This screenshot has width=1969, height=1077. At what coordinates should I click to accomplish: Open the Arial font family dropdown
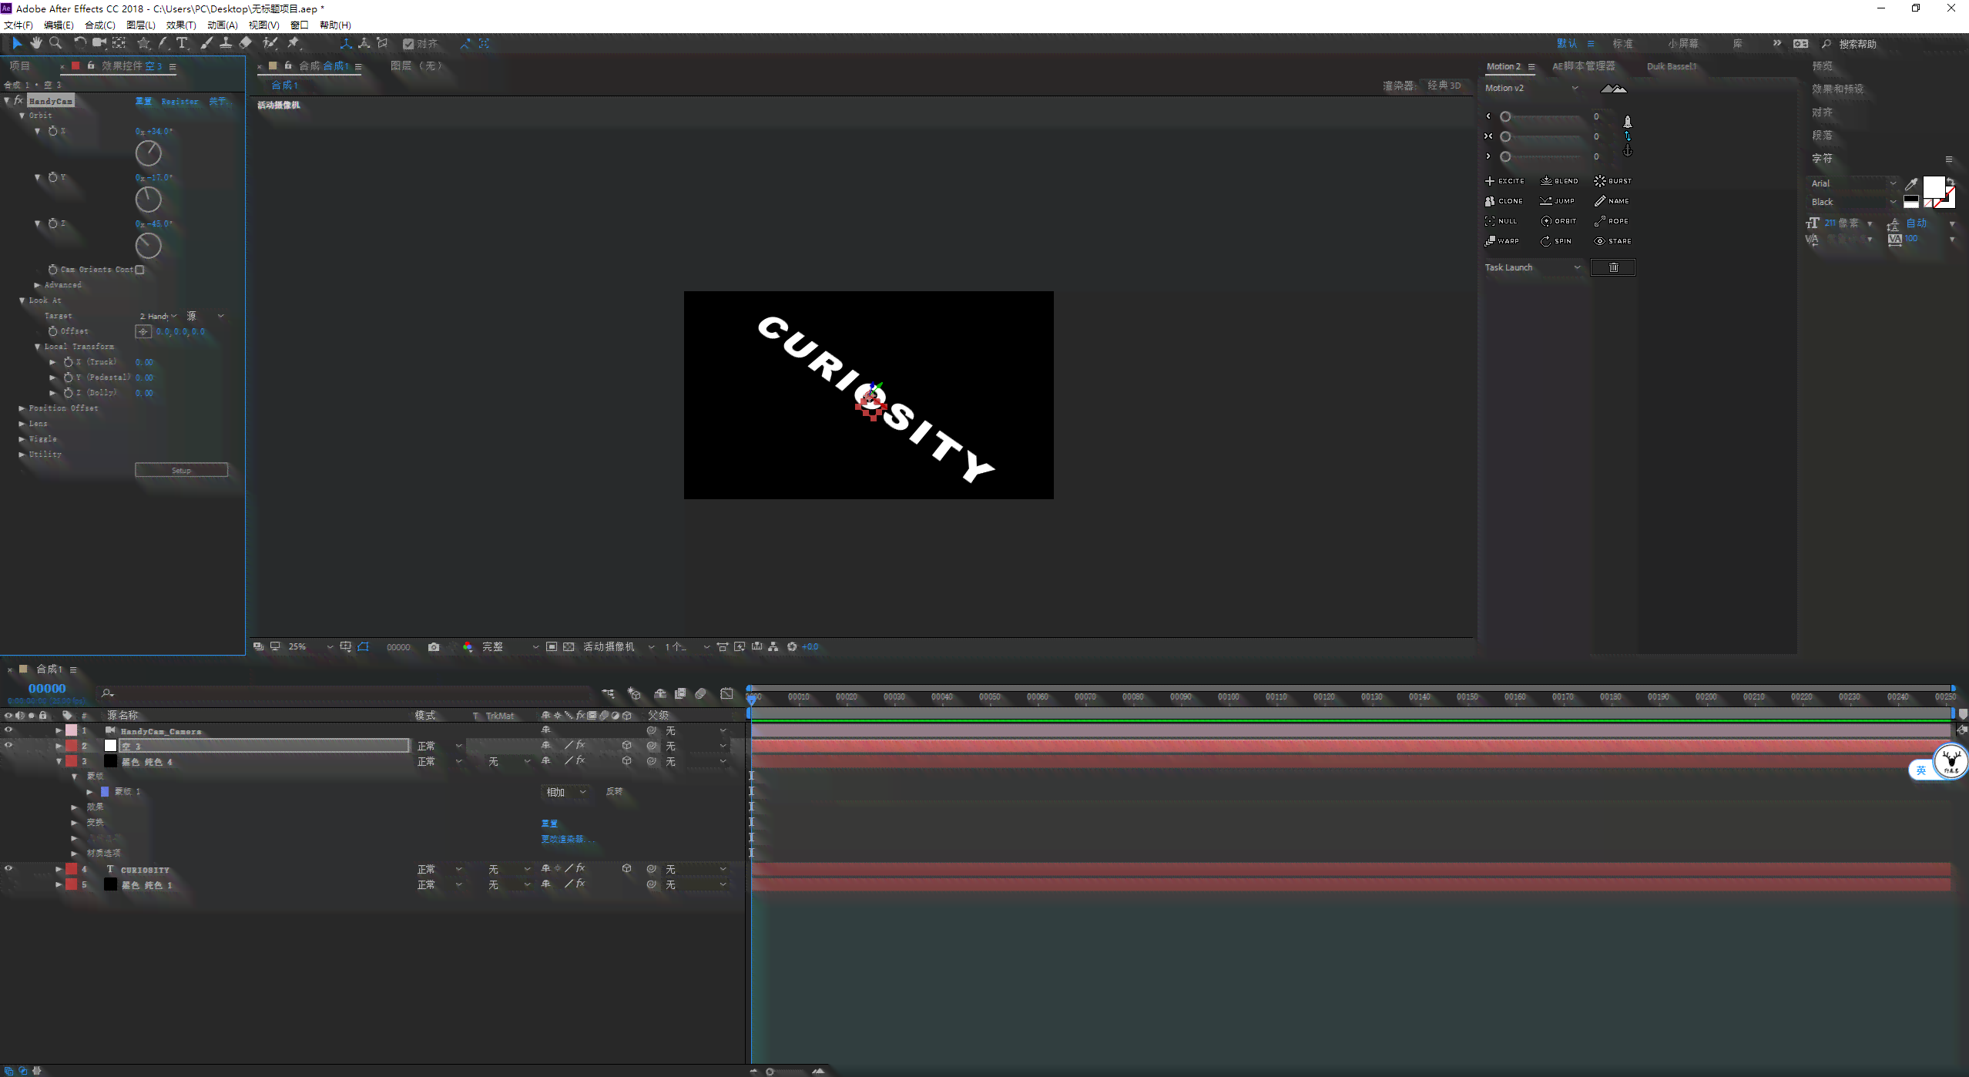[1853, 183]
